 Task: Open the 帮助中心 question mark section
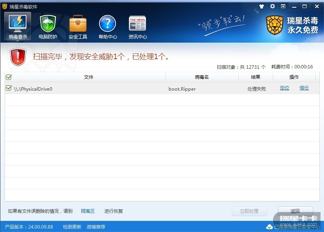pos(107,27)
